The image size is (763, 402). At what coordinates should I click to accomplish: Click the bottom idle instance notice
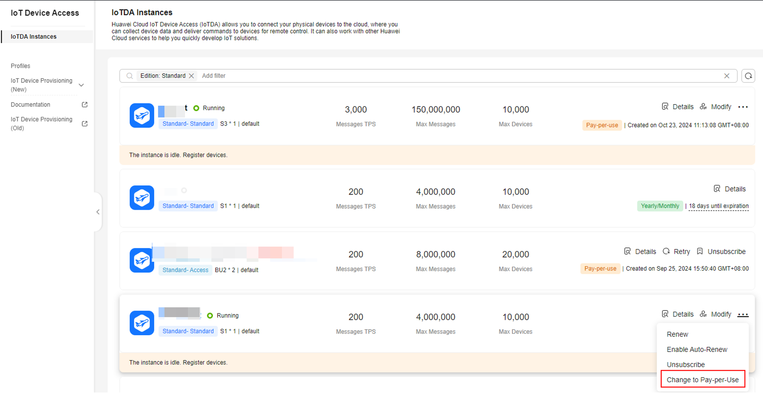(388, 362)
